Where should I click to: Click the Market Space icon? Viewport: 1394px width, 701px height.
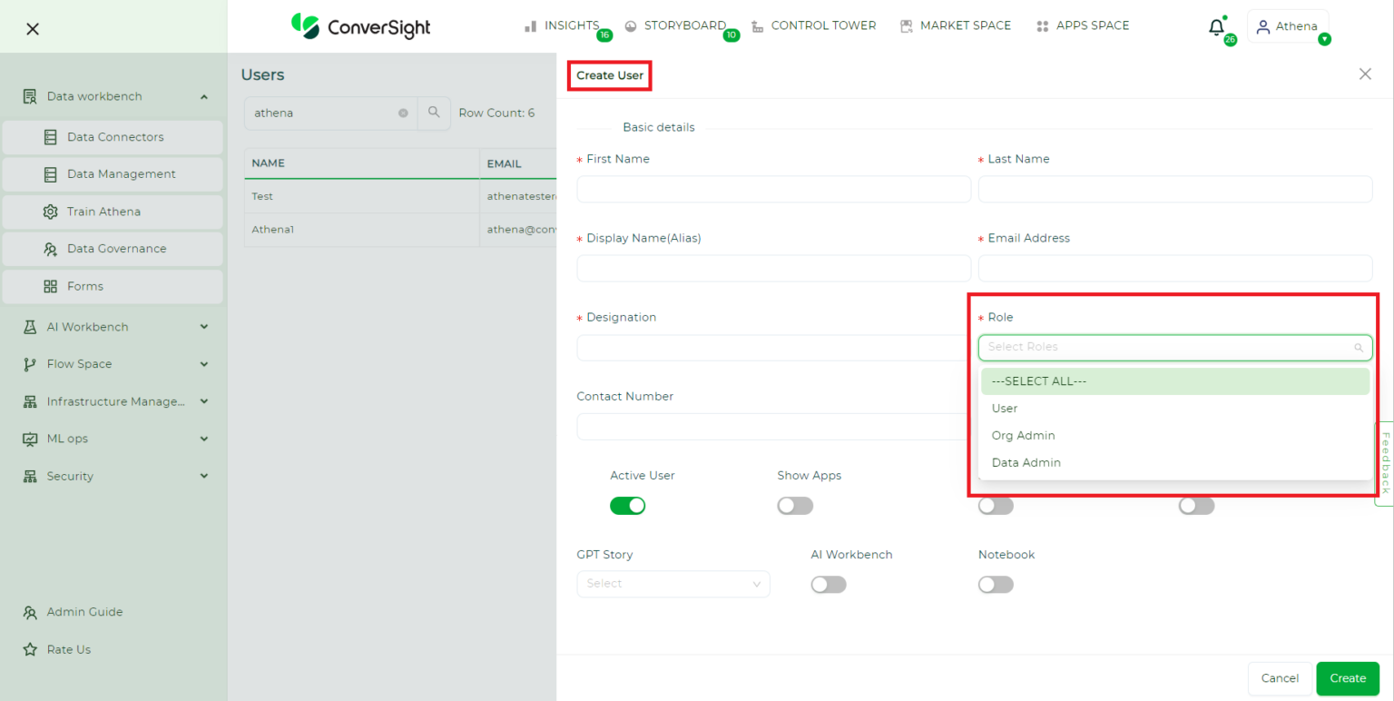pos(906,26)
